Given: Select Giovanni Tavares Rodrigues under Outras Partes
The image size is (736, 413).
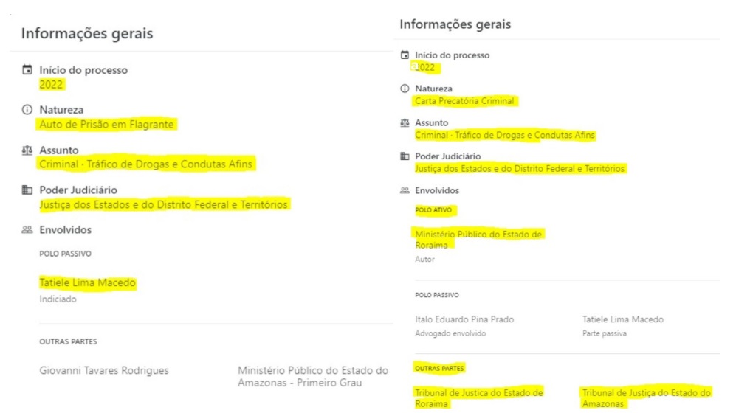Looking at the screenshot, I should [x=105, y=370].
